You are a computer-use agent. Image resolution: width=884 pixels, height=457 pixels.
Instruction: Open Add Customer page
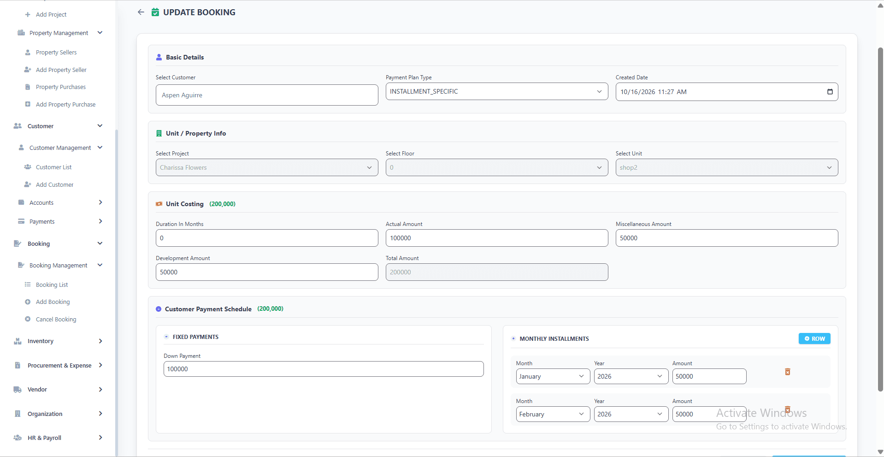pos(54,184)
